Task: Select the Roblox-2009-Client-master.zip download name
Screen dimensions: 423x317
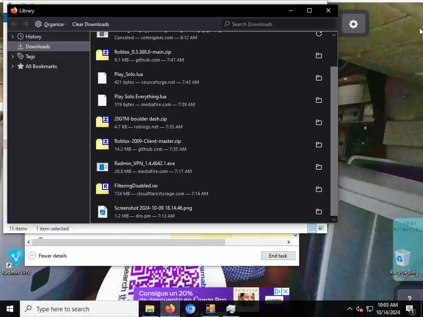Action: click(147, 141)
